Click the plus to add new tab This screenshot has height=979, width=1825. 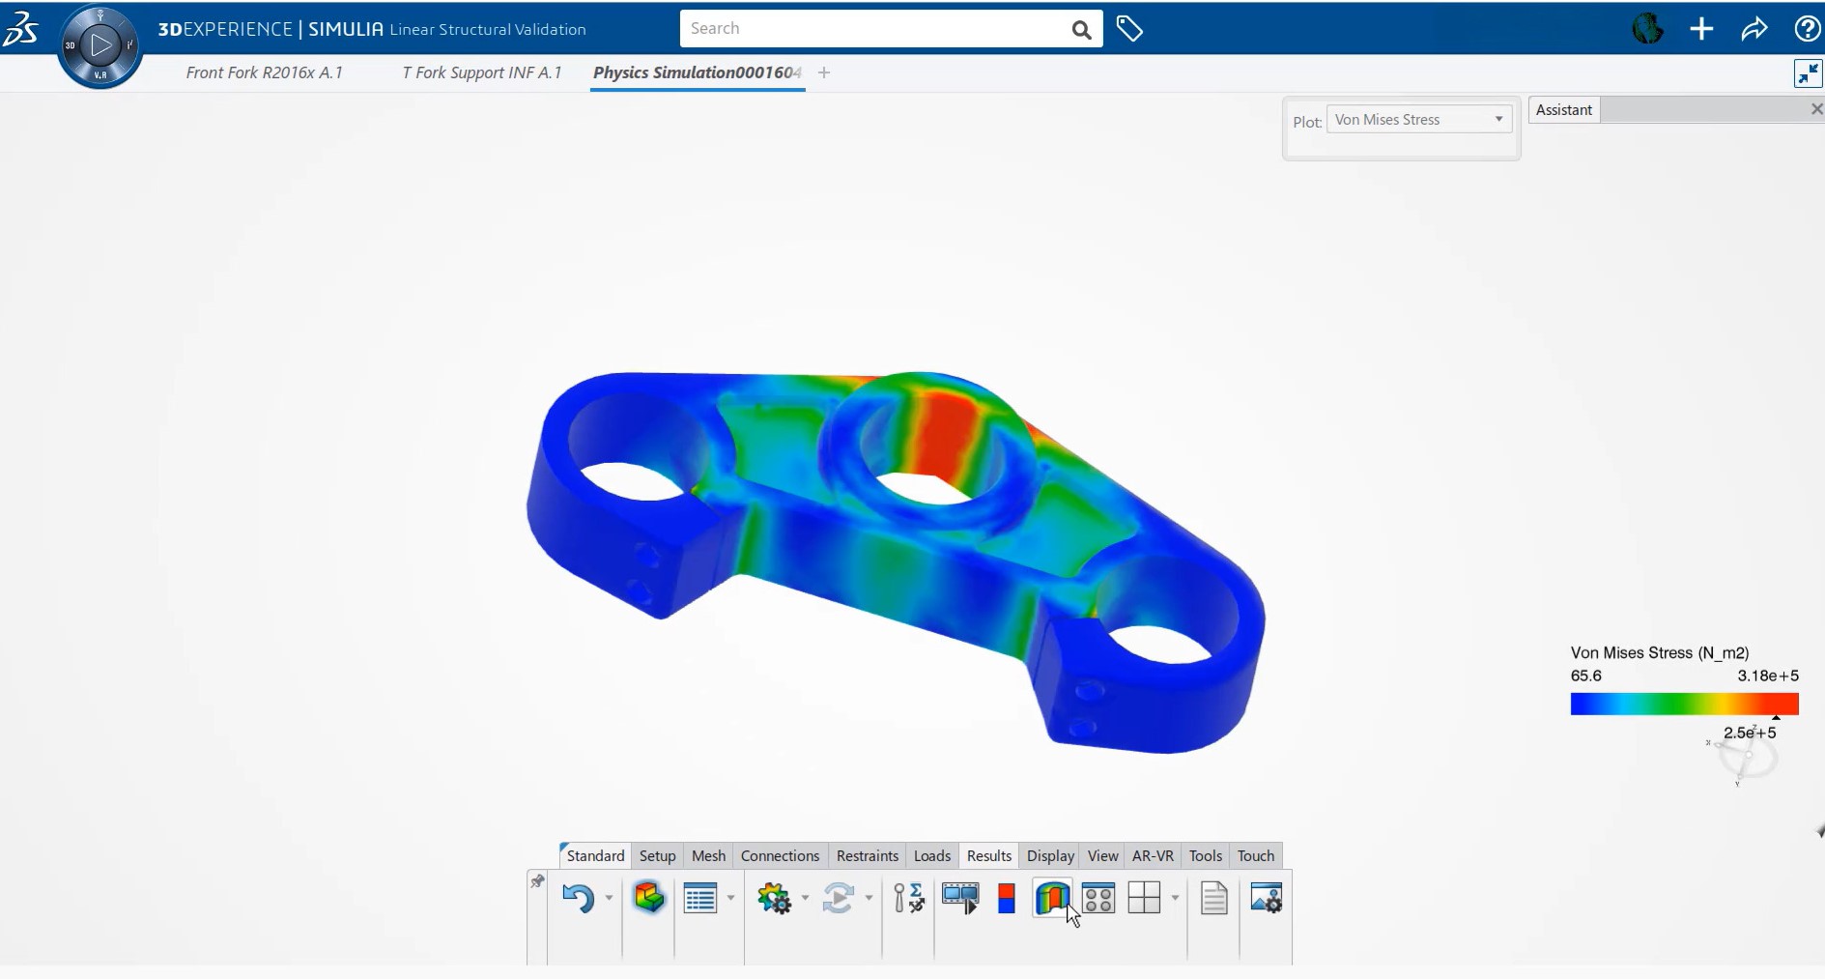[x=824, y=72]
